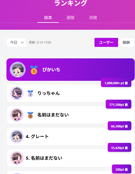Click the chevron arrow beside 今日

[22, 42]
